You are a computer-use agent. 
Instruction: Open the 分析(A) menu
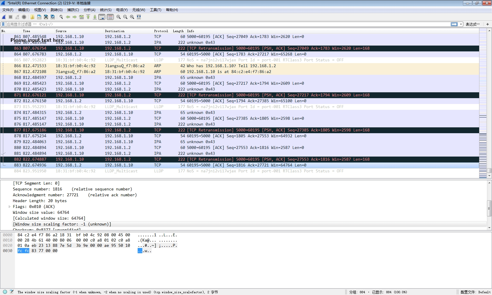click(89, 10)
